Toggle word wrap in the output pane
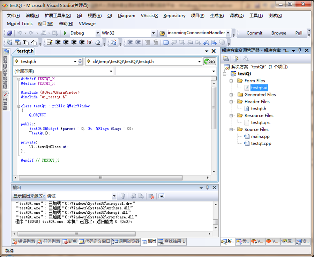 (162, 196)
